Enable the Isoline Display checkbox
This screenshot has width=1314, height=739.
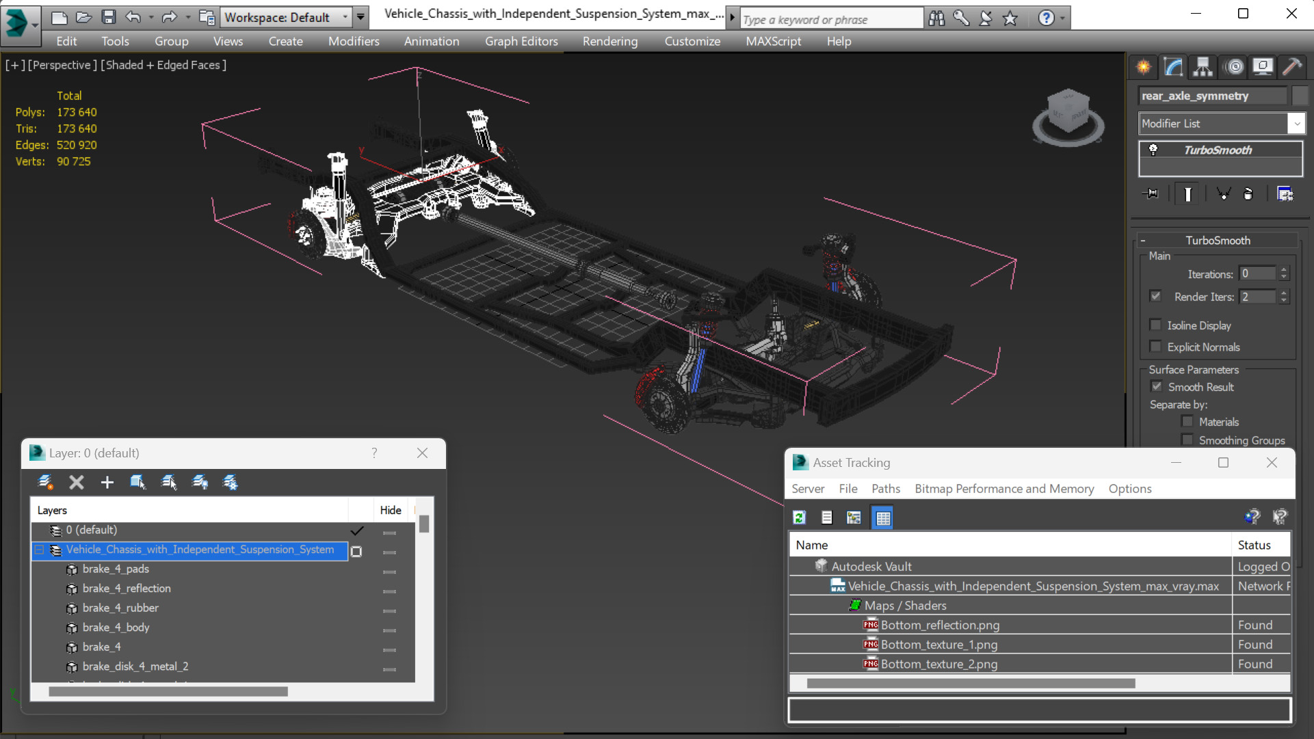(x=1156, y=325)
